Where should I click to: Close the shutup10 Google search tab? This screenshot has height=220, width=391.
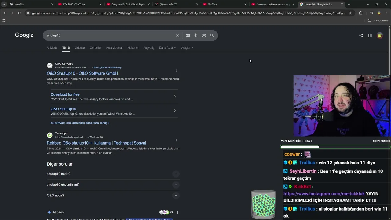pos(342,4)
